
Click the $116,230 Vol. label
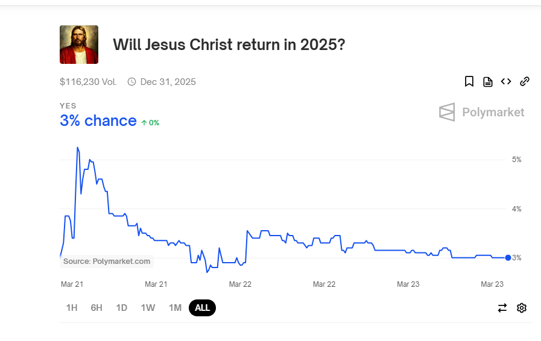88,82
